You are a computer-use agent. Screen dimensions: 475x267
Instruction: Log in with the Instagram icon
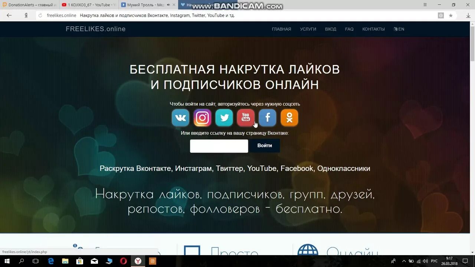point(202,118)
